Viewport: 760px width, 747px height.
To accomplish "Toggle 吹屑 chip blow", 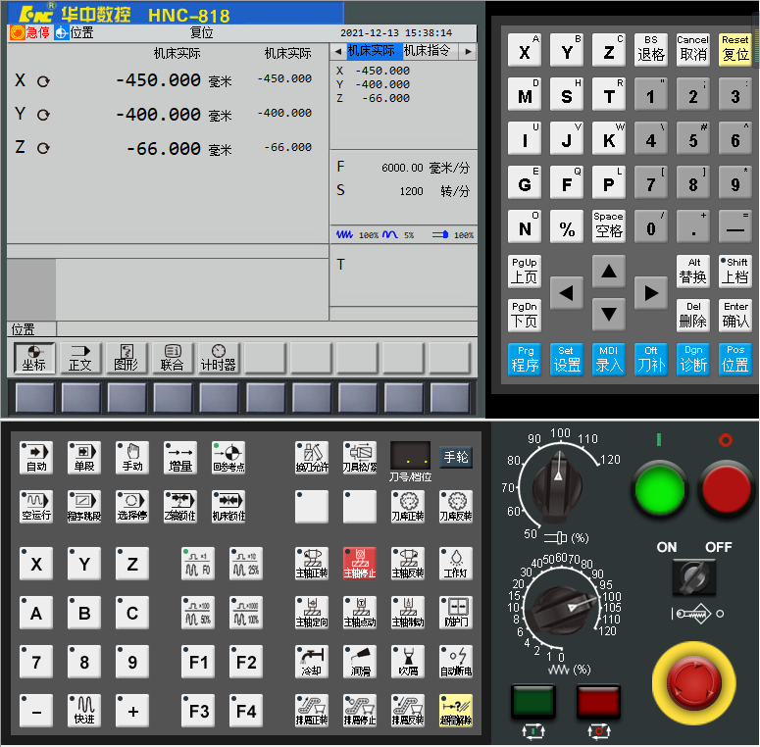I will pyautogui.click(x=408, y=662).
